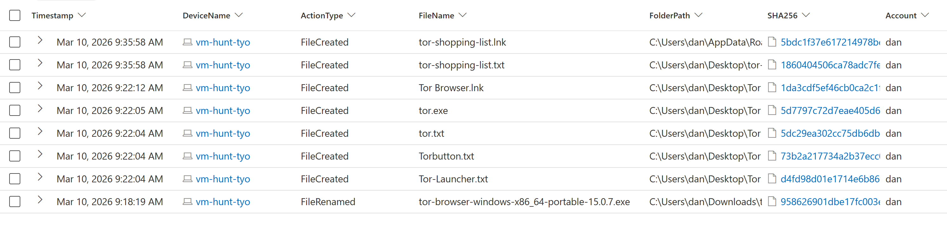Check the select-all checkbox in the header
The image size is (947, 227).
tap(14, 16)
